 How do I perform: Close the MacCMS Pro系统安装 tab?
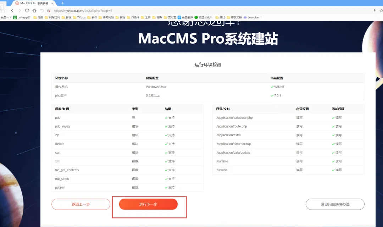[x=52, y=4]
